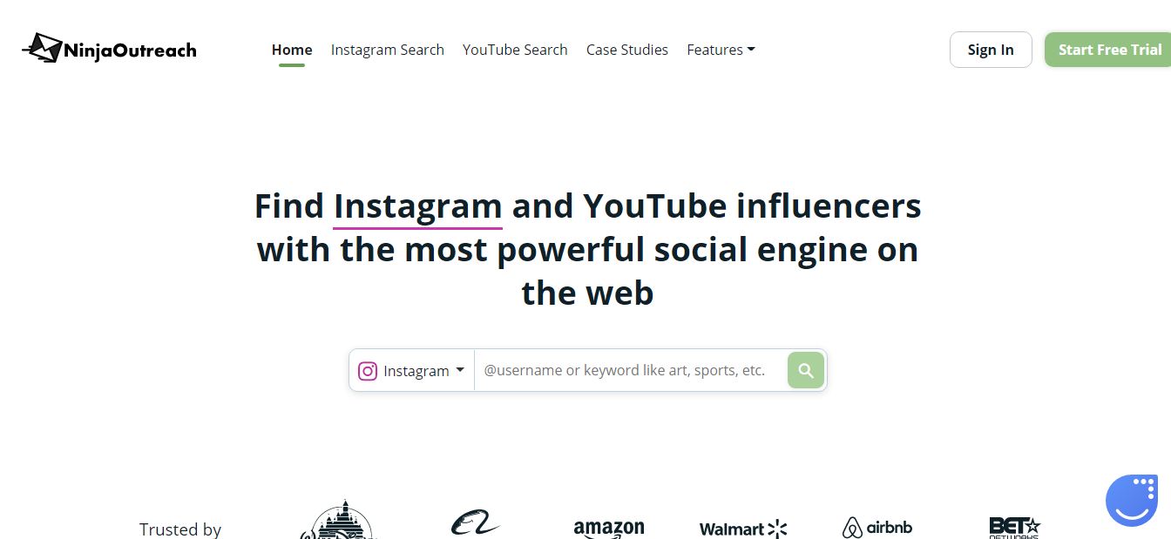Viewport: 1171px width, 539px height.
Task: Click the BET Networks logo
Action: pos(1014,528)
